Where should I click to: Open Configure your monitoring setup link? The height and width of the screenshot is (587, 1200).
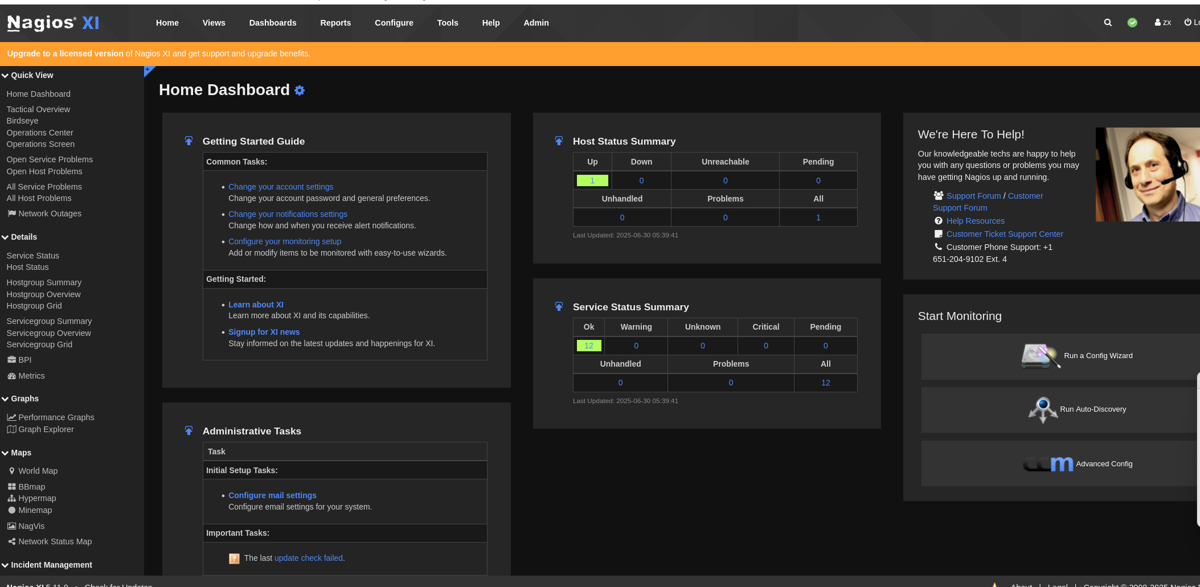click(285, 241)
